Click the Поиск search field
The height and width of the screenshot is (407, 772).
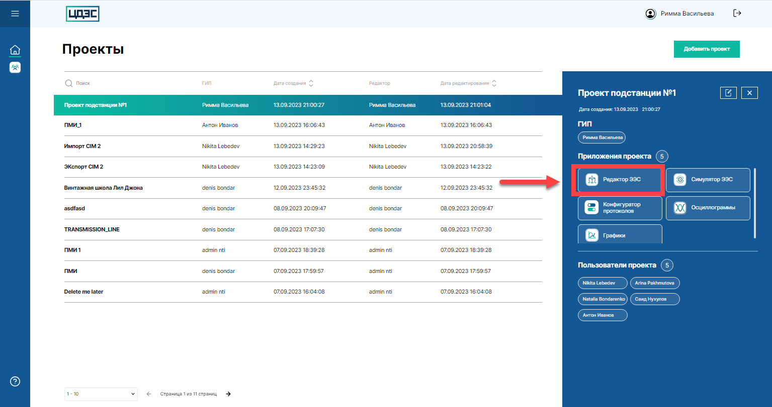(126, 83)
